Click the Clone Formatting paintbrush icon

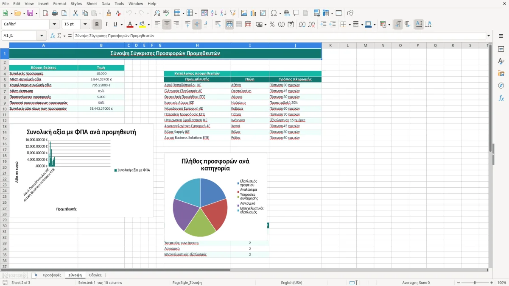point(109,13)
